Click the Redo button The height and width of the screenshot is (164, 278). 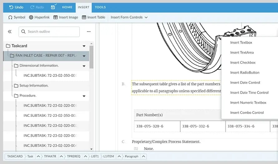coord(37,7)
